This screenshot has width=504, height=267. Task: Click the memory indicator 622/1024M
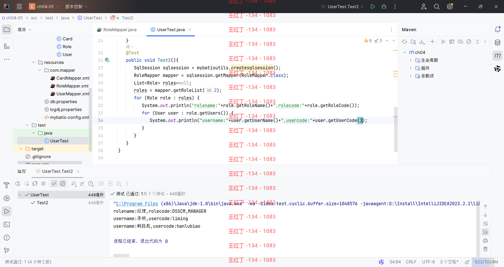pyautogui.click(x=486, y=262)
